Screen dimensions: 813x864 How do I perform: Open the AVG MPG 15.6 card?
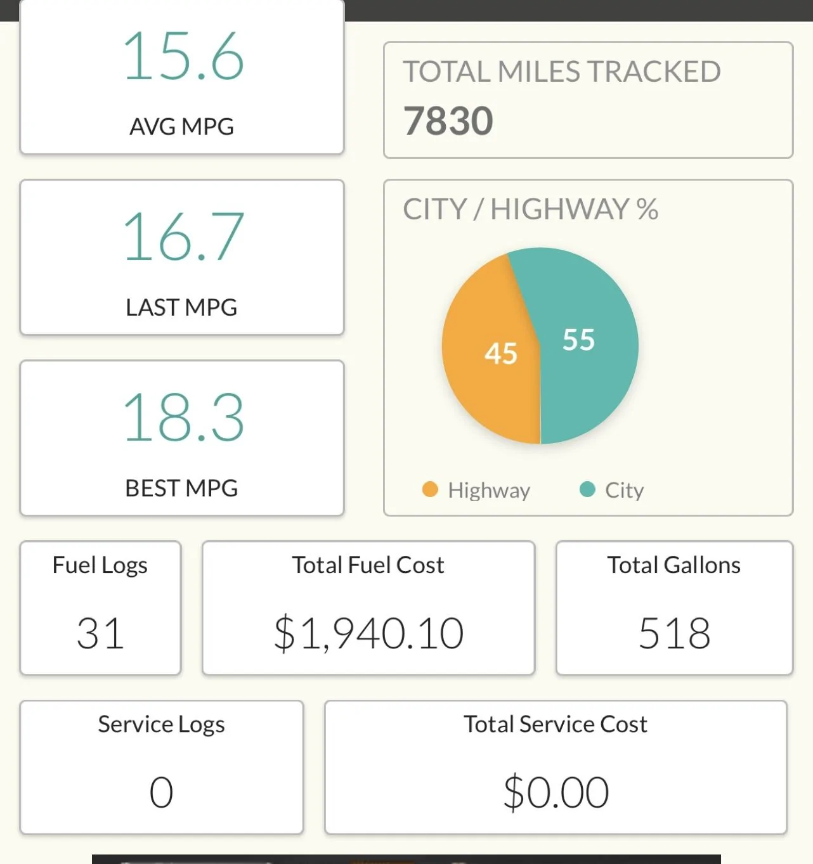(x=182, y=77)
